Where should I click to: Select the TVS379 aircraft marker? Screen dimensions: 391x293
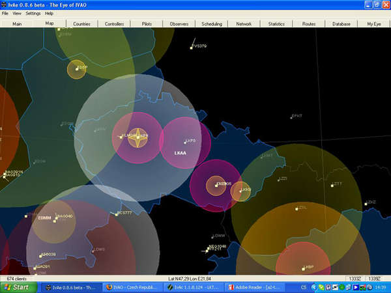tap(192, 48)
